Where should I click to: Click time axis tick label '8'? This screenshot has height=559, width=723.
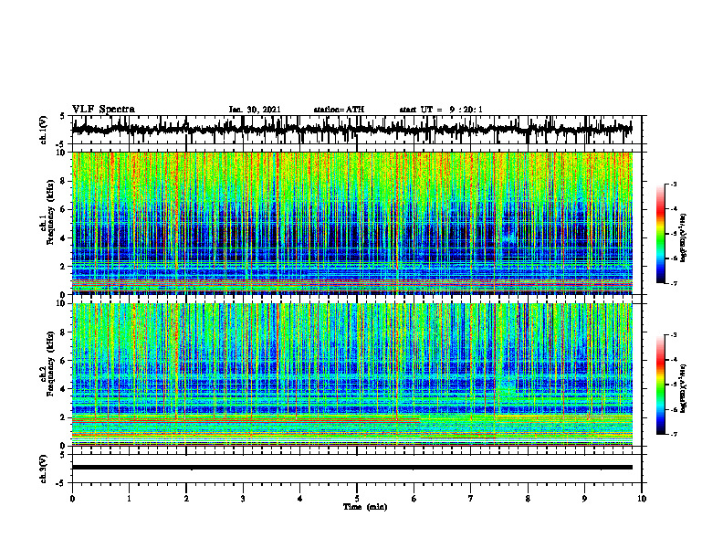point(528,499)
